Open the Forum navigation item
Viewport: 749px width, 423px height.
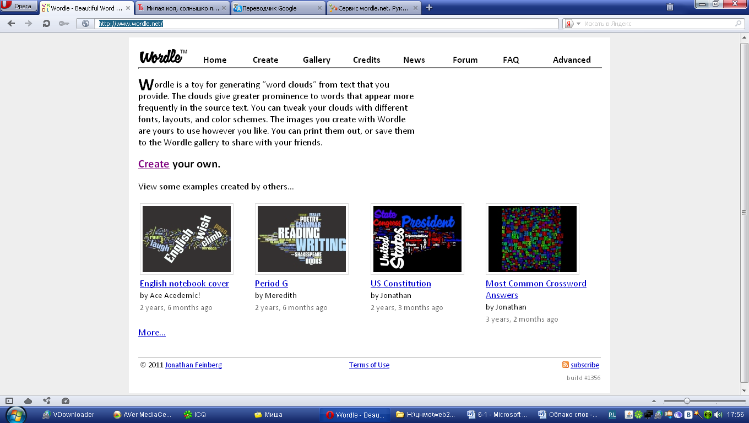465,59
